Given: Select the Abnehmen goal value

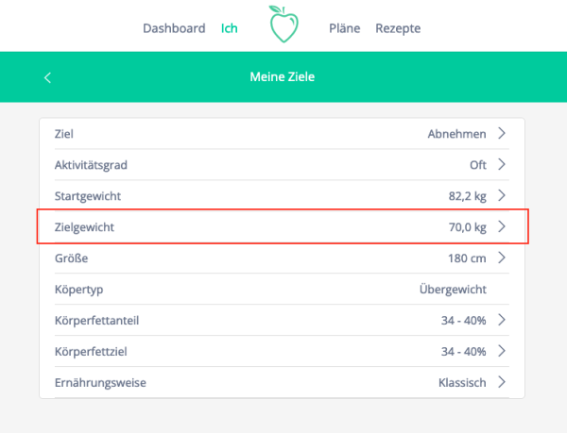Looking at the screenshot, I should pos(456,134).
